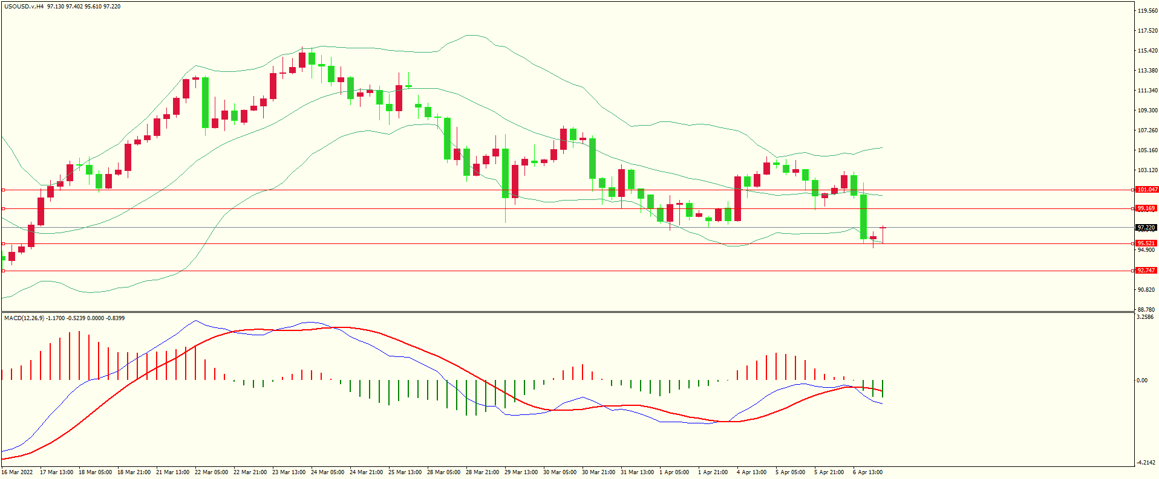Click the red 92.747 price level tag

coord(1146,271)
